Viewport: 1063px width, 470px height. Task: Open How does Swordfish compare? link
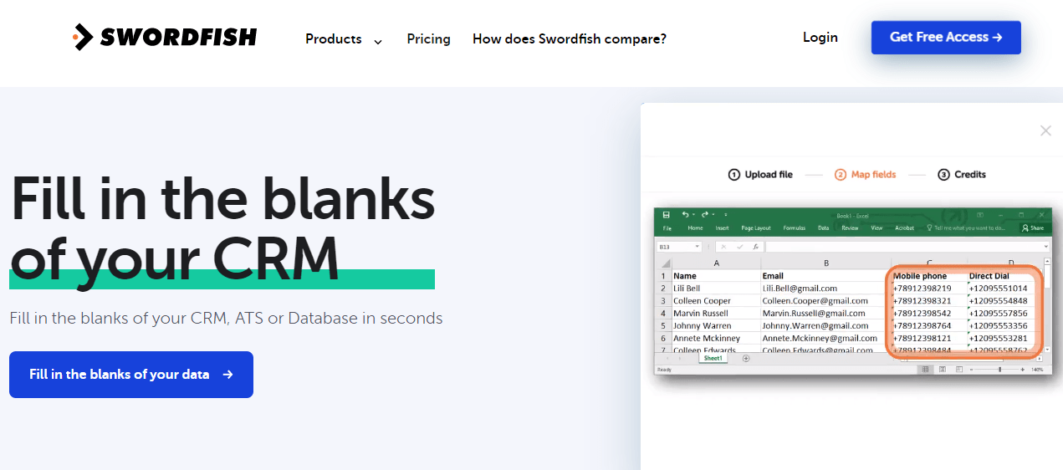(x=570, y=39)
